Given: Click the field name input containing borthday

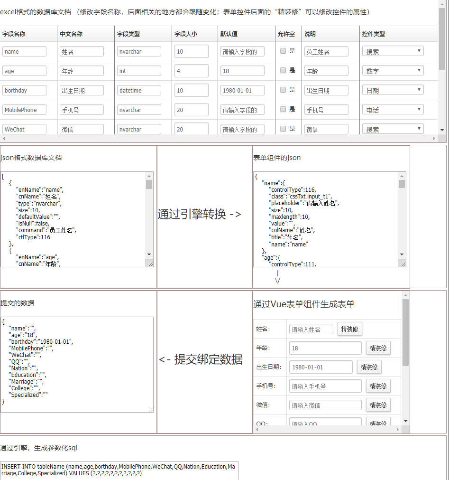Looking at the screenshot, I should coord(25,90).
